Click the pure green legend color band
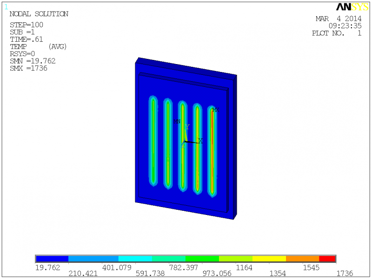This screenshot has width=372, height=279. point(202,259)
